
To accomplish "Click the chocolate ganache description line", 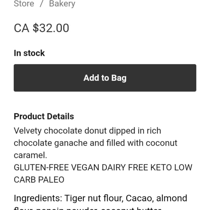I will point(95,143).
